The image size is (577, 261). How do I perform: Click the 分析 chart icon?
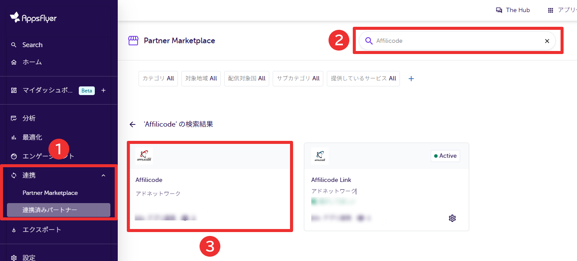click(14, 118)
